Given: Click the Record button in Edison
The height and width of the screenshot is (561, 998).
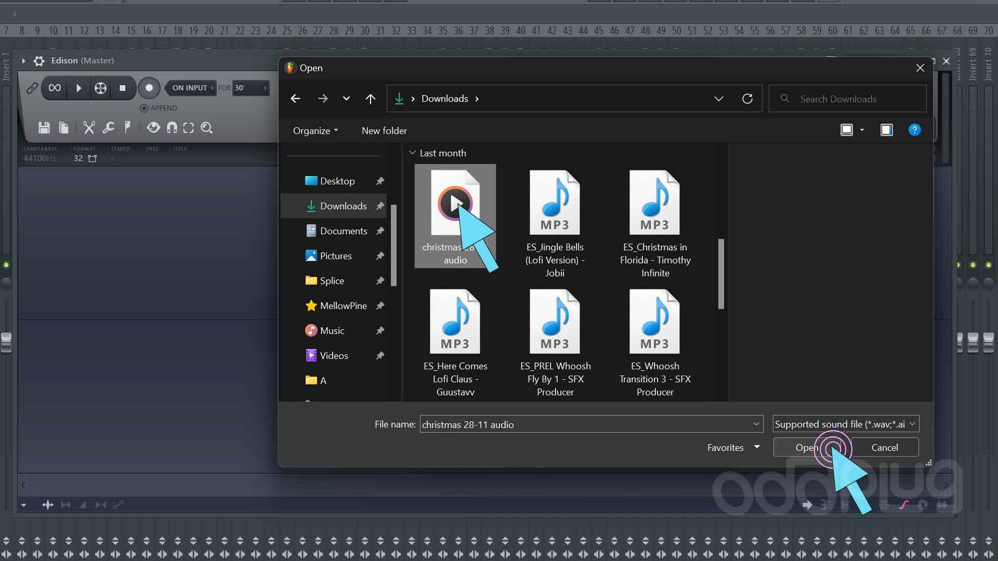Looking at the screenshot, I should point(149,88).
